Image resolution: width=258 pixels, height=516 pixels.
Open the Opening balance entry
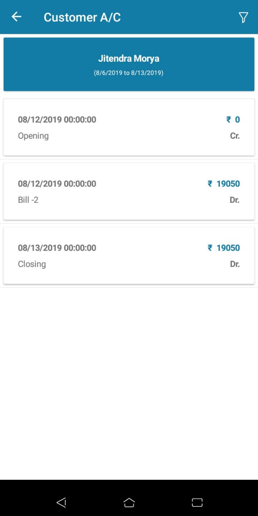[129, 127]
